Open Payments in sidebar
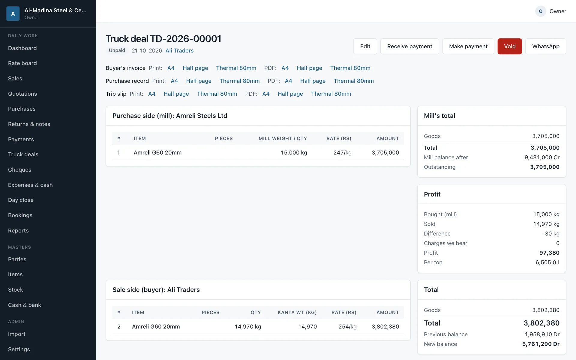 tap(21, 139)
